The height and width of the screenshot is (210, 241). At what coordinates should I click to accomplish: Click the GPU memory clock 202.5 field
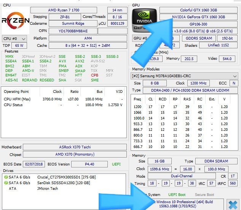[189, 59]
